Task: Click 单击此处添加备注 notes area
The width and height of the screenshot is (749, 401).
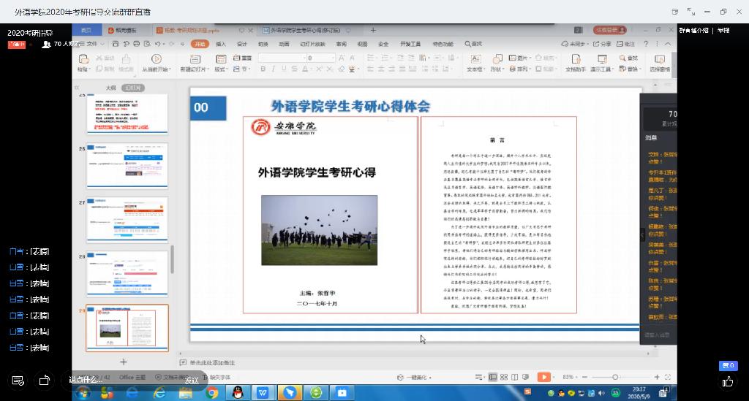Action: pyautogui.click(x=212, y=362)
